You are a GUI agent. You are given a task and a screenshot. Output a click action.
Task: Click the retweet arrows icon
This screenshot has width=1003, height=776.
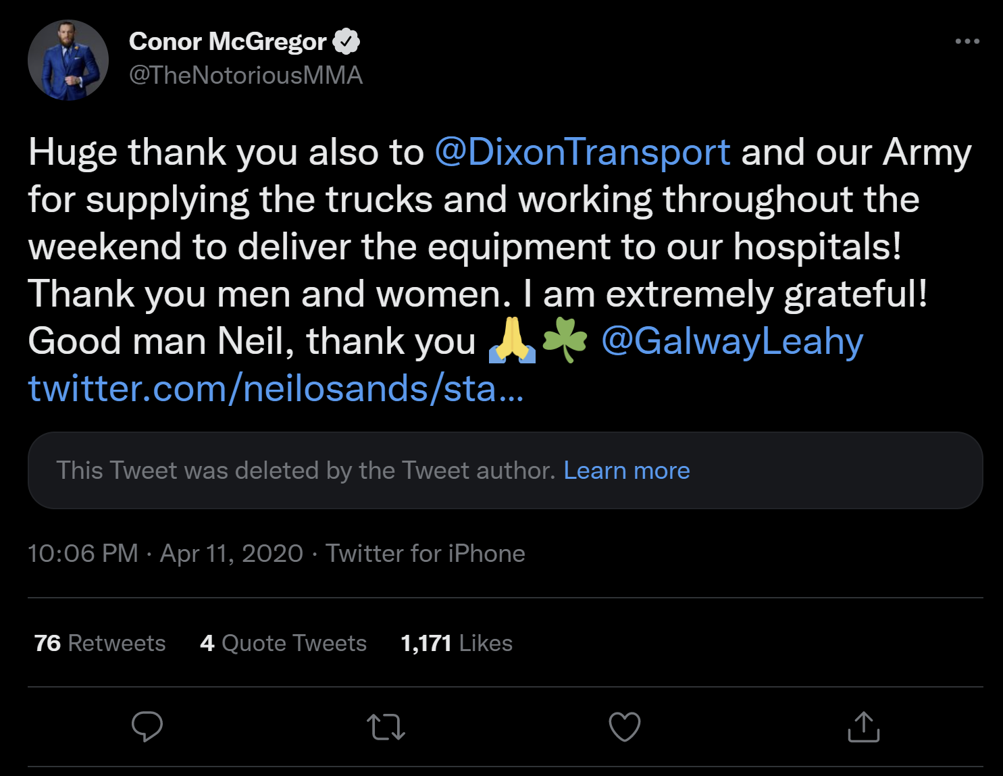[x=386, y=727]
